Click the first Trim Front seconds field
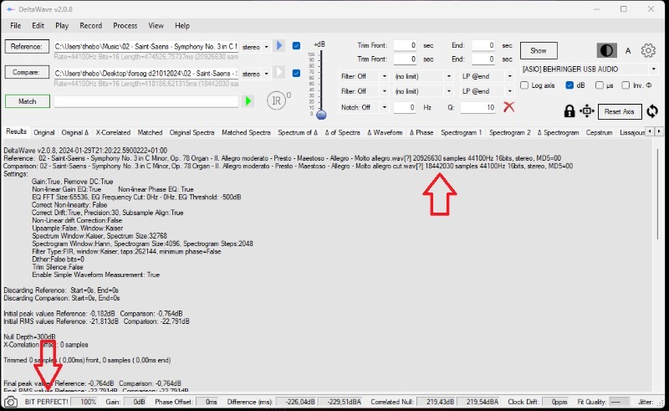Screen dimensions: 669x411 (x=405, y=45)
